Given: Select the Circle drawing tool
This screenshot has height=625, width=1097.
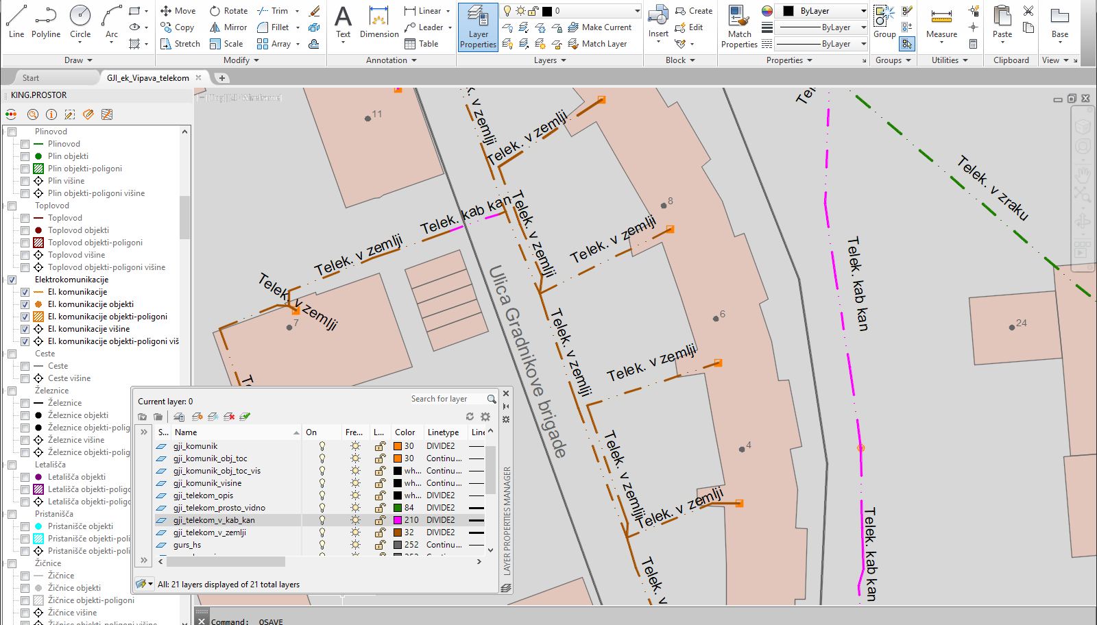Looking at the screenshot, I should [80, 21].
